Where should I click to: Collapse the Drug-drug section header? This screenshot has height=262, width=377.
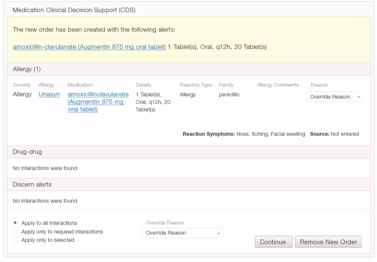[x=27, y=152]
